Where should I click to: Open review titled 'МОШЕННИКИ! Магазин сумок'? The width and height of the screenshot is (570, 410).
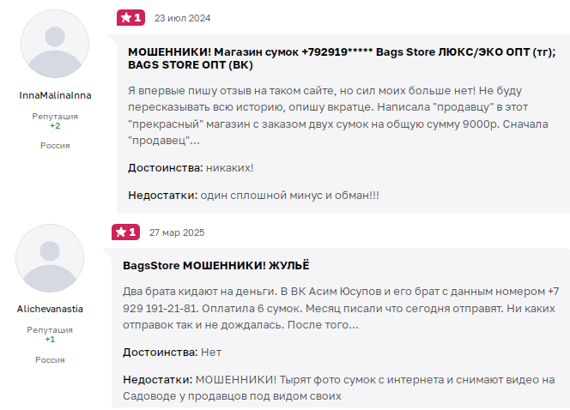[x=342, y=57]
